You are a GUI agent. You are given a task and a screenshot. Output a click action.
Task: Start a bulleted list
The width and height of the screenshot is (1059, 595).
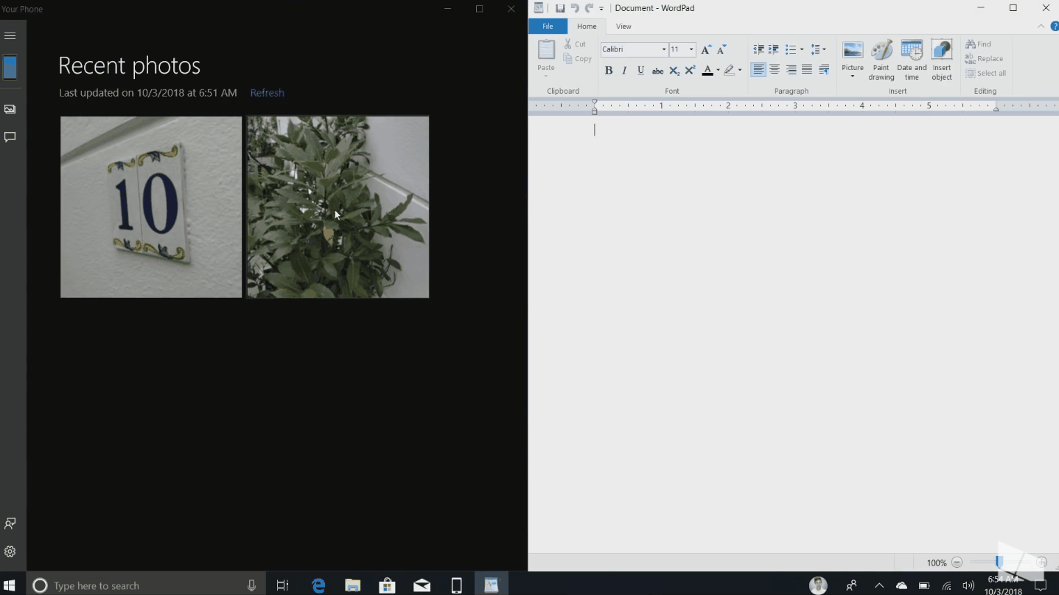[x=790, y=49]
